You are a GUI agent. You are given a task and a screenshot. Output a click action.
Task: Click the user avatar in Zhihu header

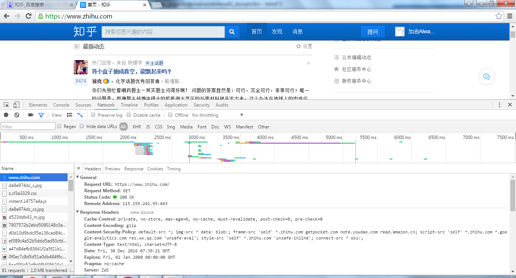[x=400, y=32]
